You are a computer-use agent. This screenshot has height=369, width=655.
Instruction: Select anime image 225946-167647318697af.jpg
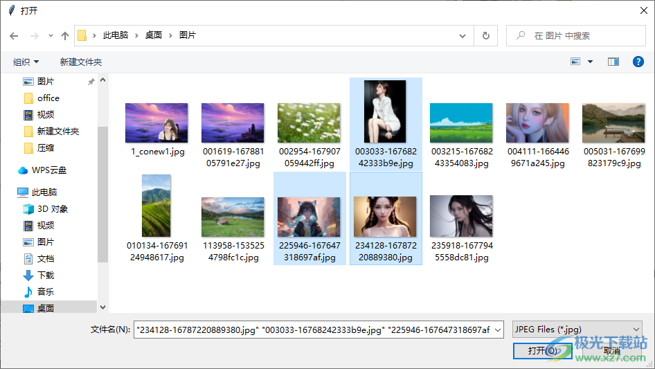(309, 218)
